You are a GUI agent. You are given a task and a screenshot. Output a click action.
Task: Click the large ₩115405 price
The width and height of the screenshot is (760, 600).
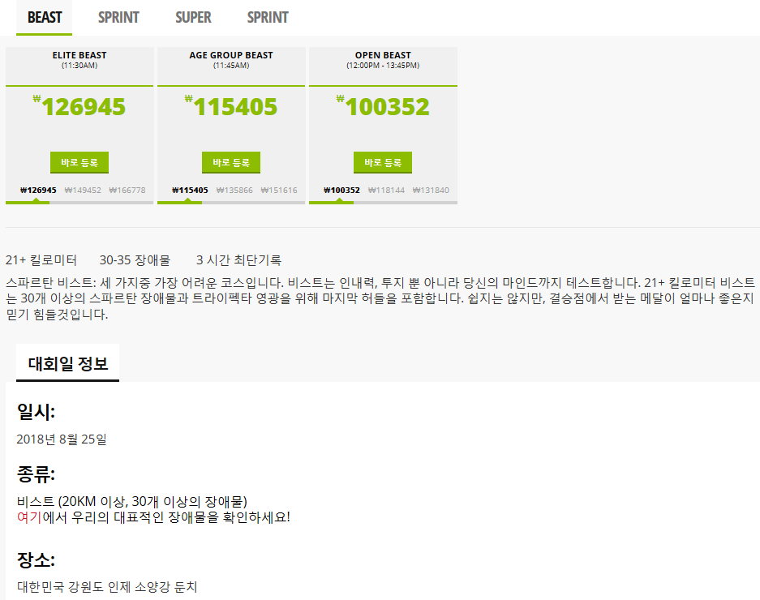(x=231, y=107)
